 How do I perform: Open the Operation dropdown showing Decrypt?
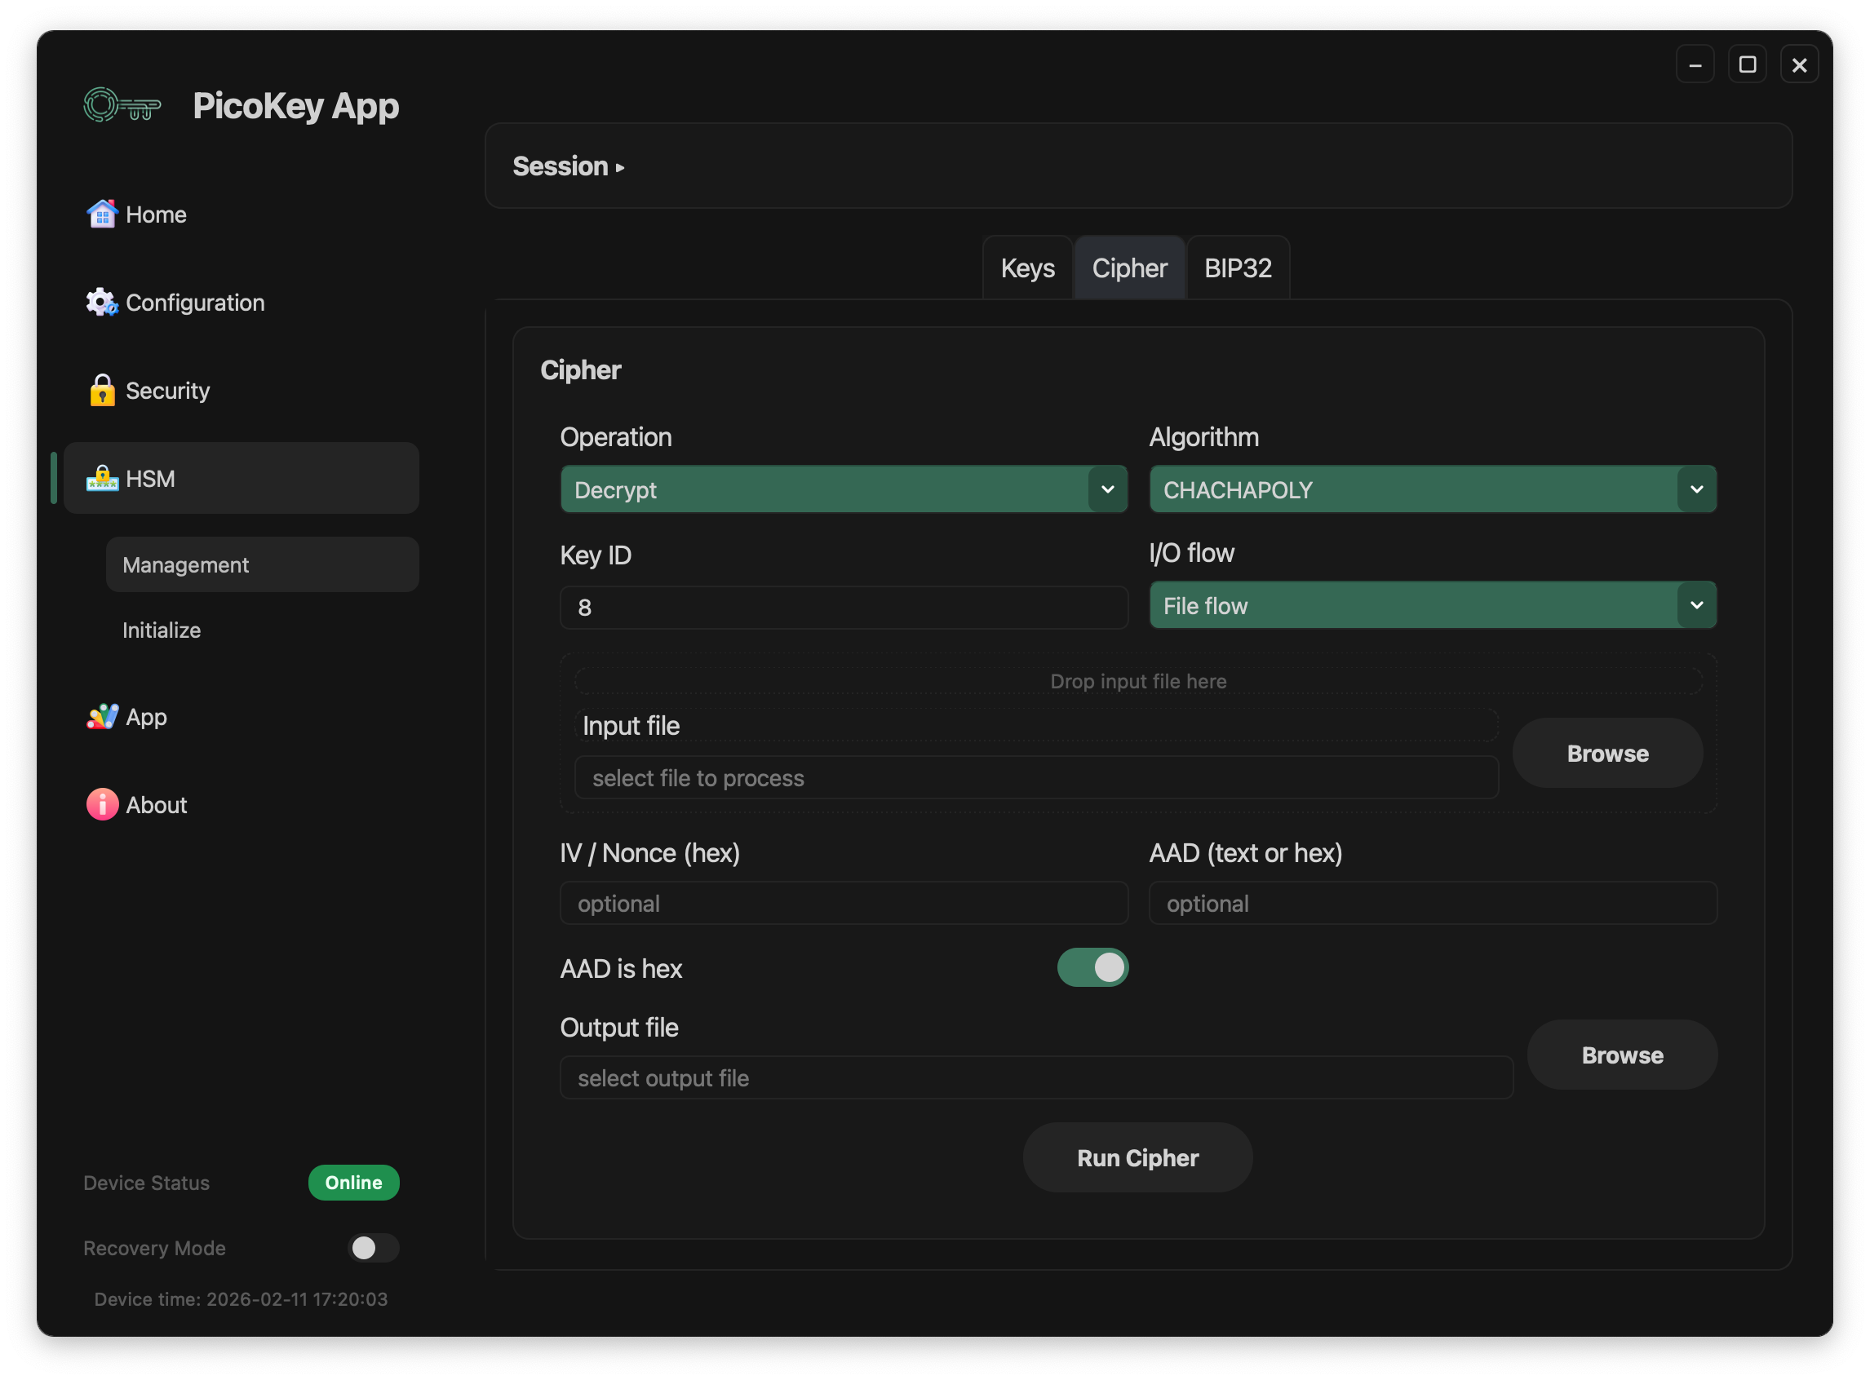click(x=843, y=489)
